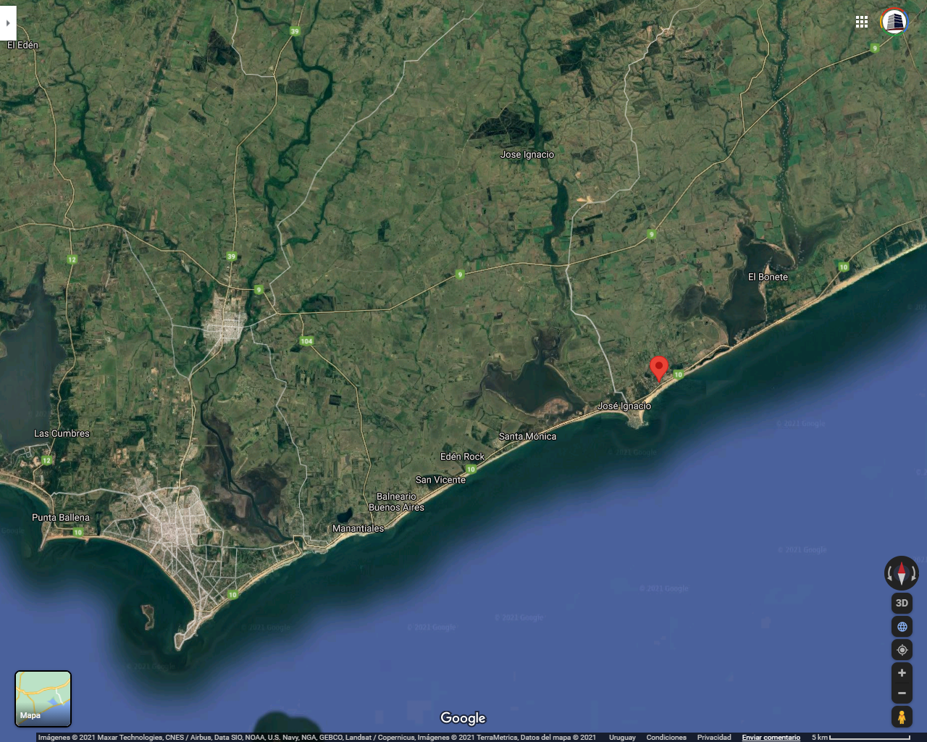Click the Uruguay region link
Viewport: 927px width, 742px height.
click(622, 738)
